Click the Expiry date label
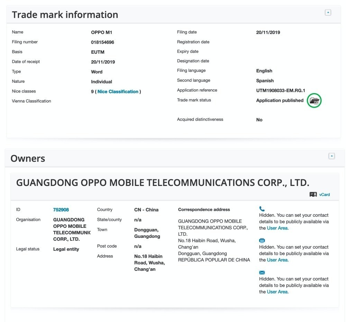Image resolution: width=346 pixels, height=322 pixels. pyautogui.click(x=188, y=52)
